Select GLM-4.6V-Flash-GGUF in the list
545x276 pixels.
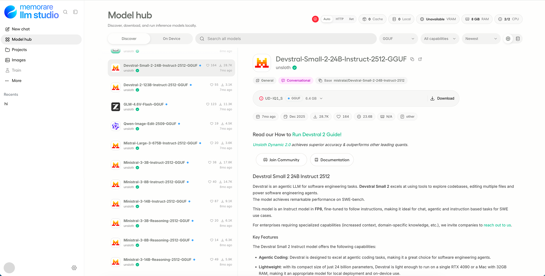(x=171, y=107)
